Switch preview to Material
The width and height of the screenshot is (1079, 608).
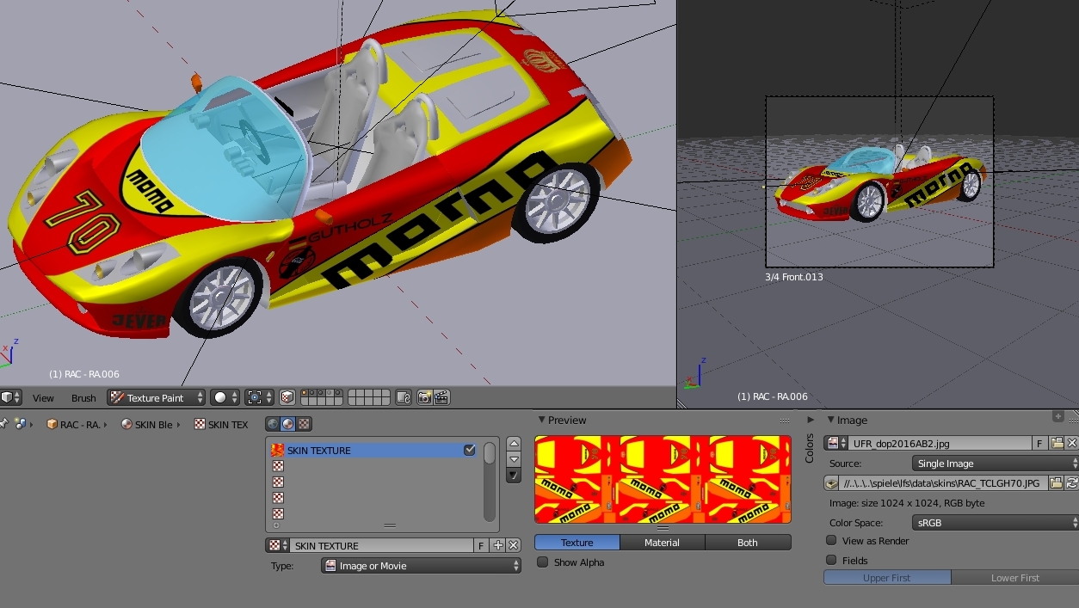click(662, 543)
